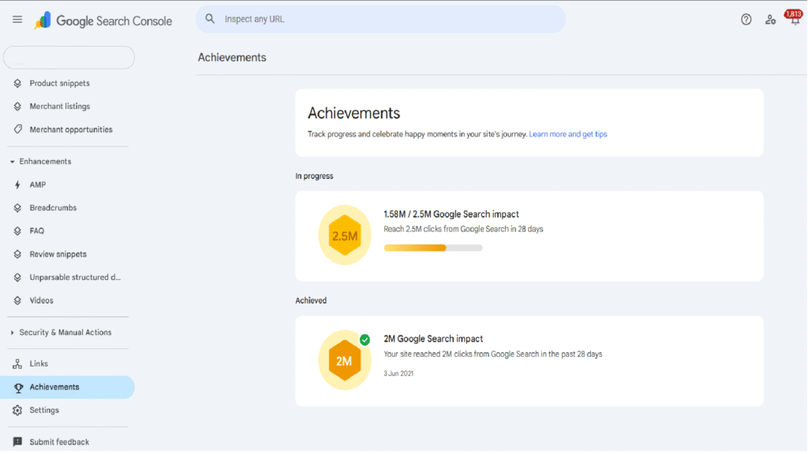Viewport: 808px width, 454px height.
Task: Click the Merchant listings layers icon
Action: tap(17, 106)
